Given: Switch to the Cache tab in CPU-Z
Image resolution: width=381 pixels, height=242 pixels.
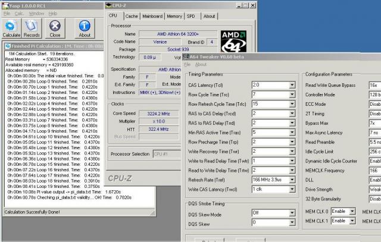Looking at the screenshot, I should tap(132, 16).
